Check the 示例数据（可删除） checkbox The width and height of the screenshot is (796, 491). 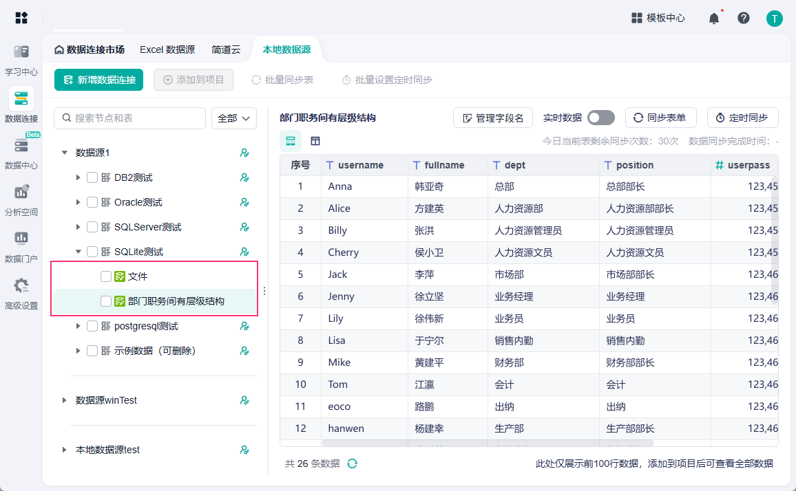coord(92,351)
